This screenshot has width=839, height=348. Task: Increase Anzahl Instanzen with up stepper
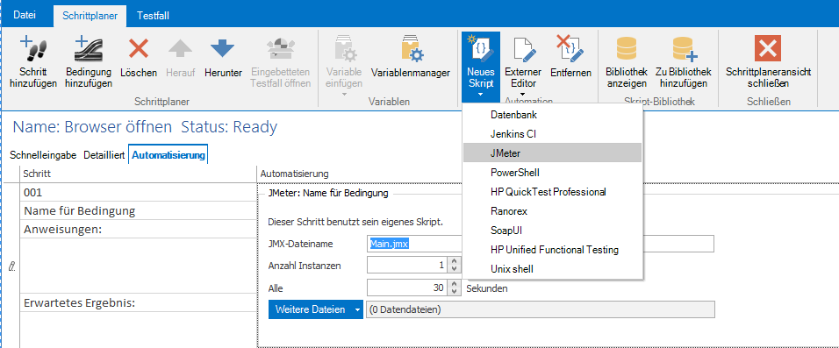tap(455, 261)
